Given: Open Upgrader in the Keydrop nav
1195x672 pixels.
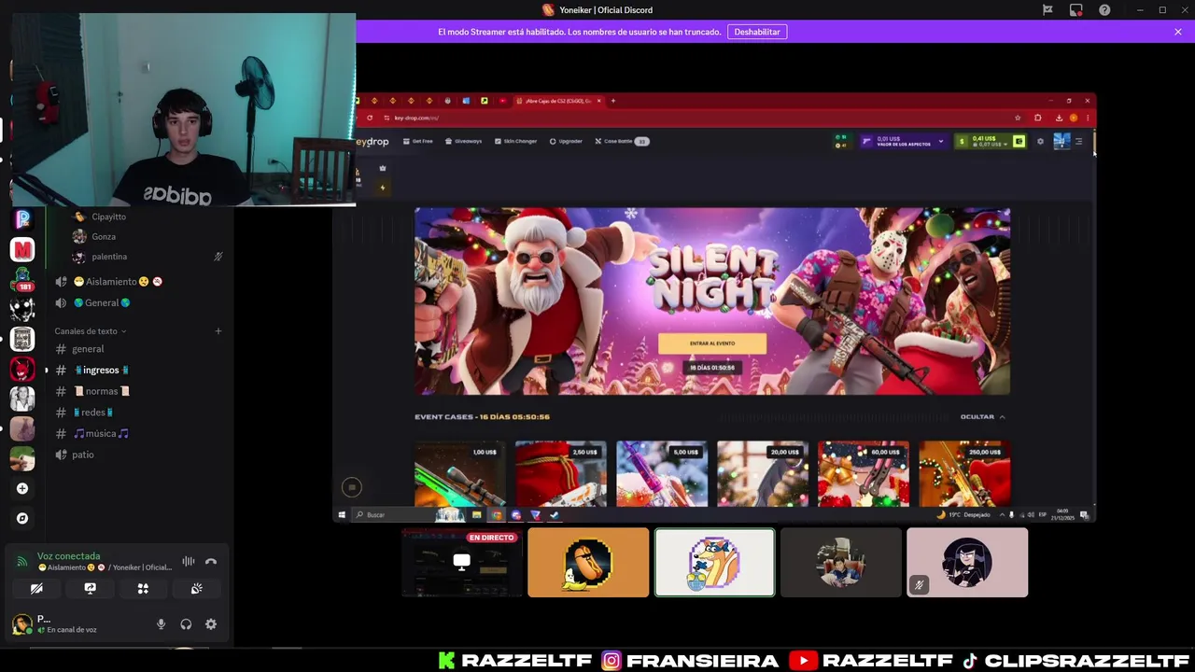Looking at the screenshot, I should pyautogui.click(x=566, y=141).
